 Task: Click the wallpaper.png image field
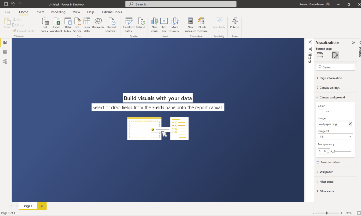point(335,124)
